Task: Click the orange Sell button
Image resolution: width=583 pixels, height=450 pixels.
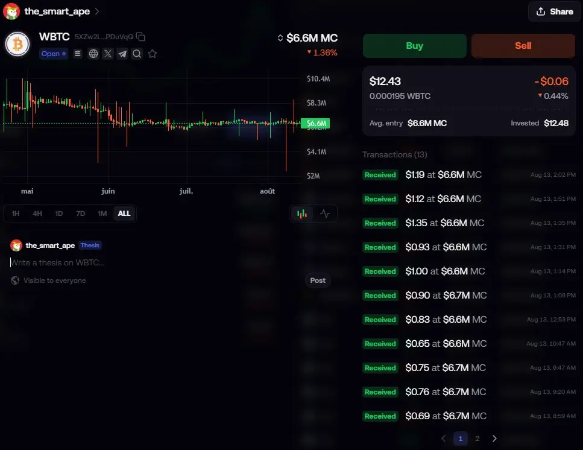Action: coord(523,46)
